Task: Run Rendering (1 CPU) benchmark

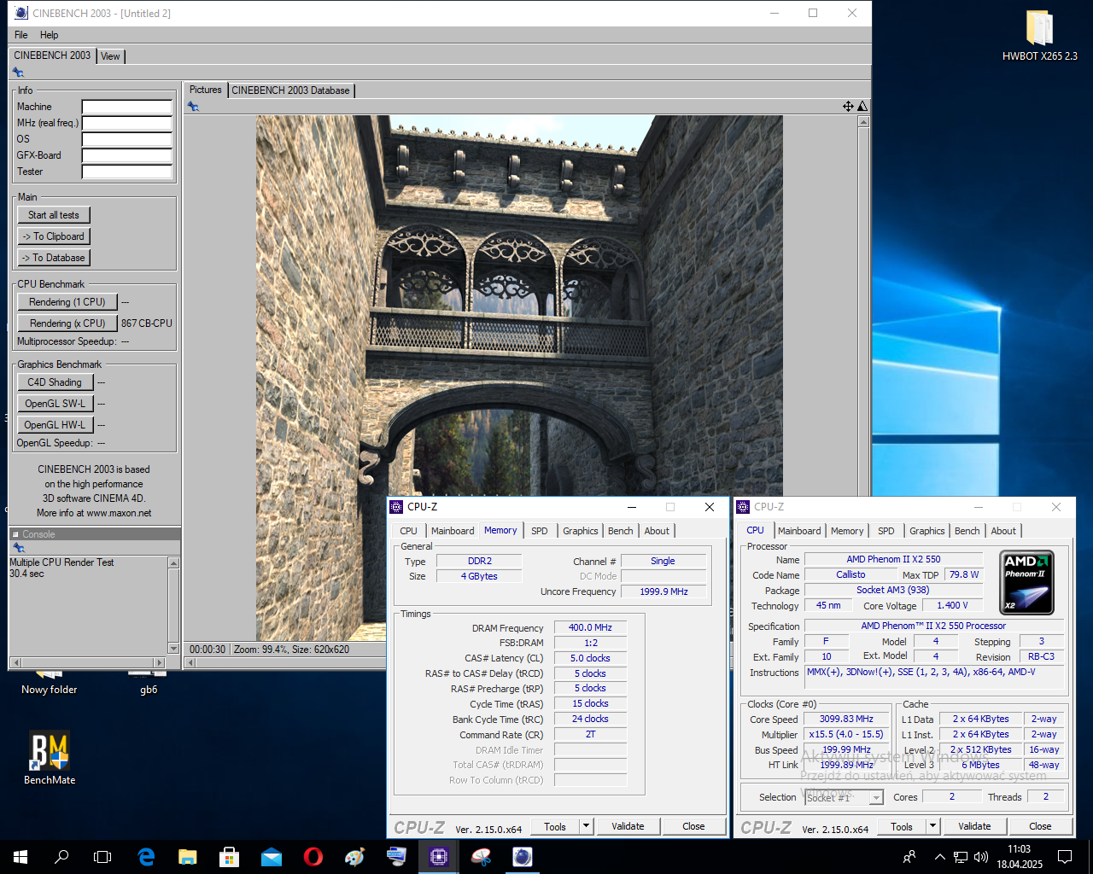Action: pyautogui.click(x=67, y=302)
